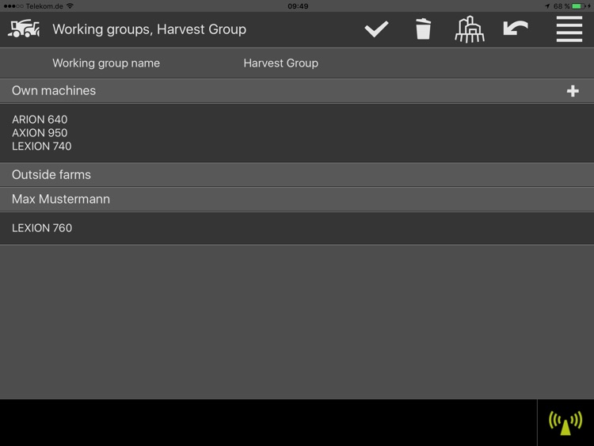This screenshot has width=594, height=446.
Task: Select ARION 640 machine
Action: pyautogui.click(x=40, y=120)
